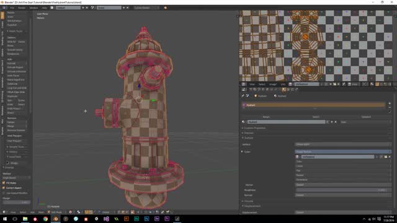Delete the screen layout with the X beside Default

(87, 7)
